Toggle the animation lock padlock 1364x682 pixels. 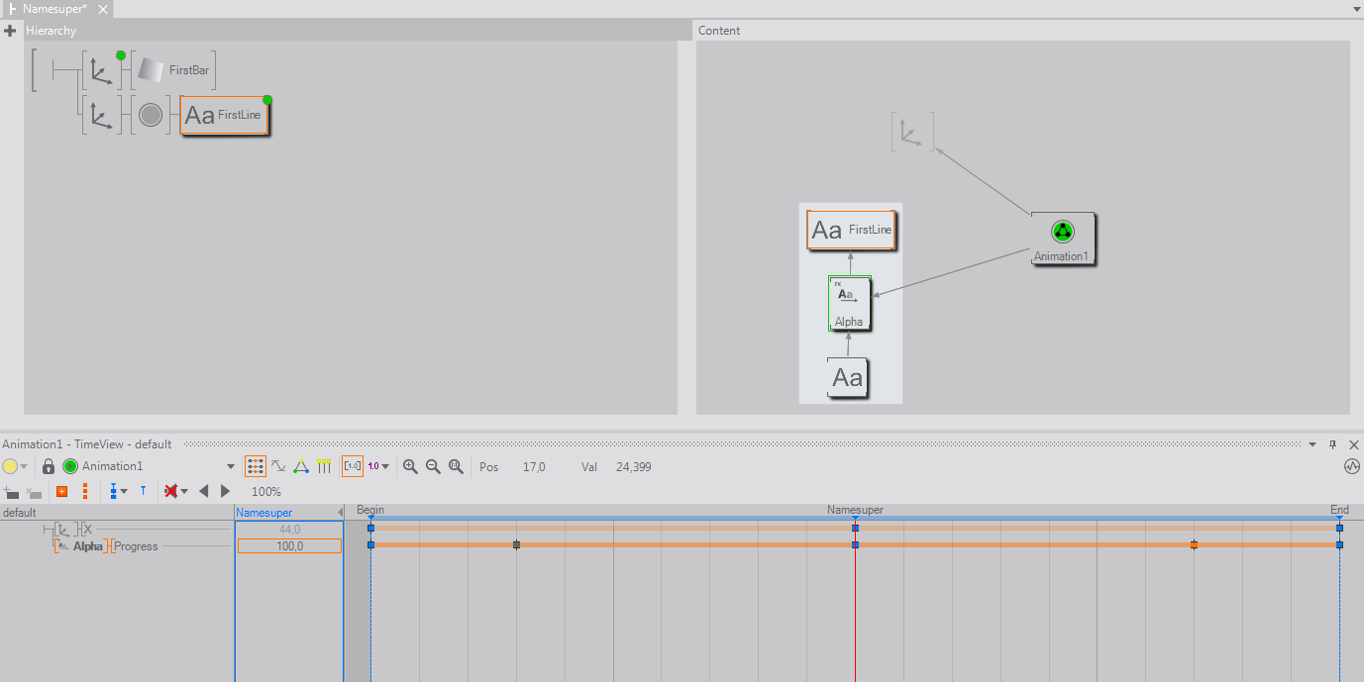coord(48,466)
